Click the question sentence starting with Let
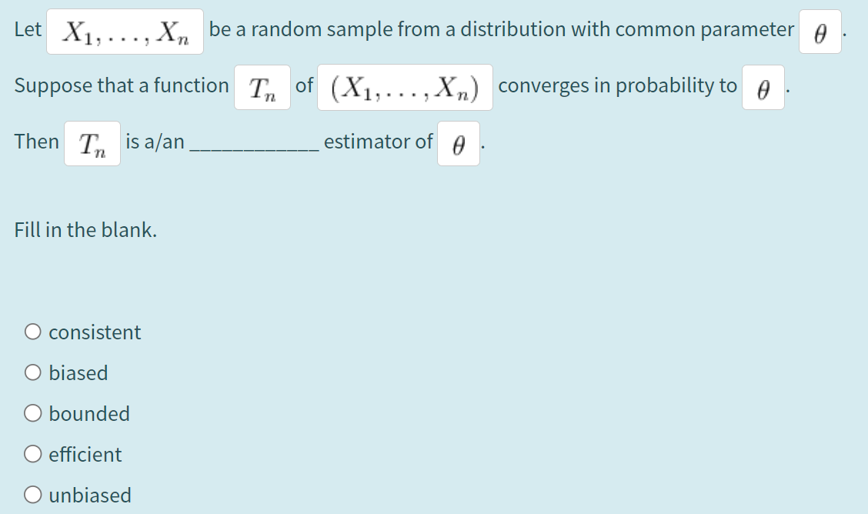 point(25,29)
